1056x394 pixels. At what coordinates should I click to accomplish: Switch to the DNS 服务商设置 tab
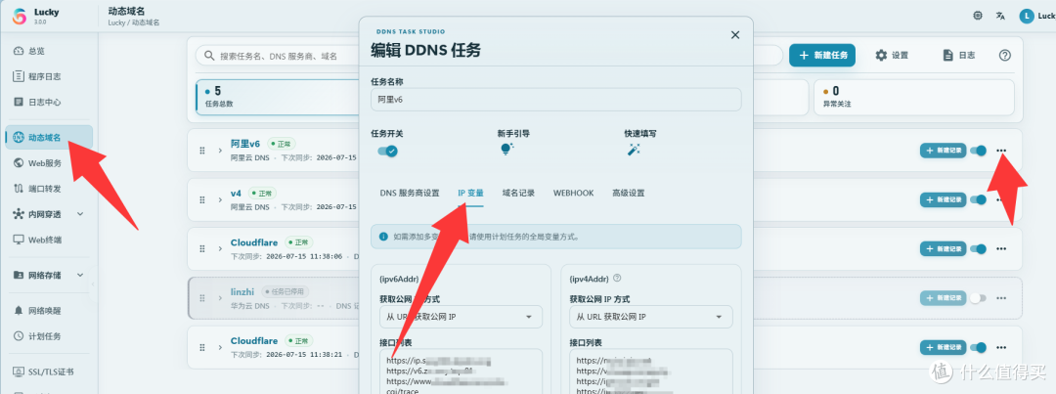pyautogui.click(x=410, y=194)
